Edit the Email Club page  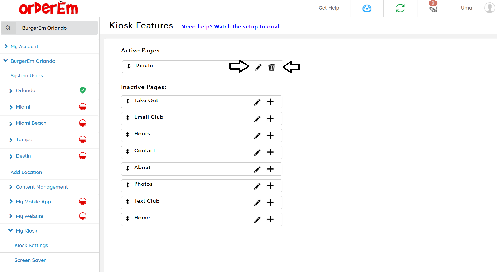point(257,119)
